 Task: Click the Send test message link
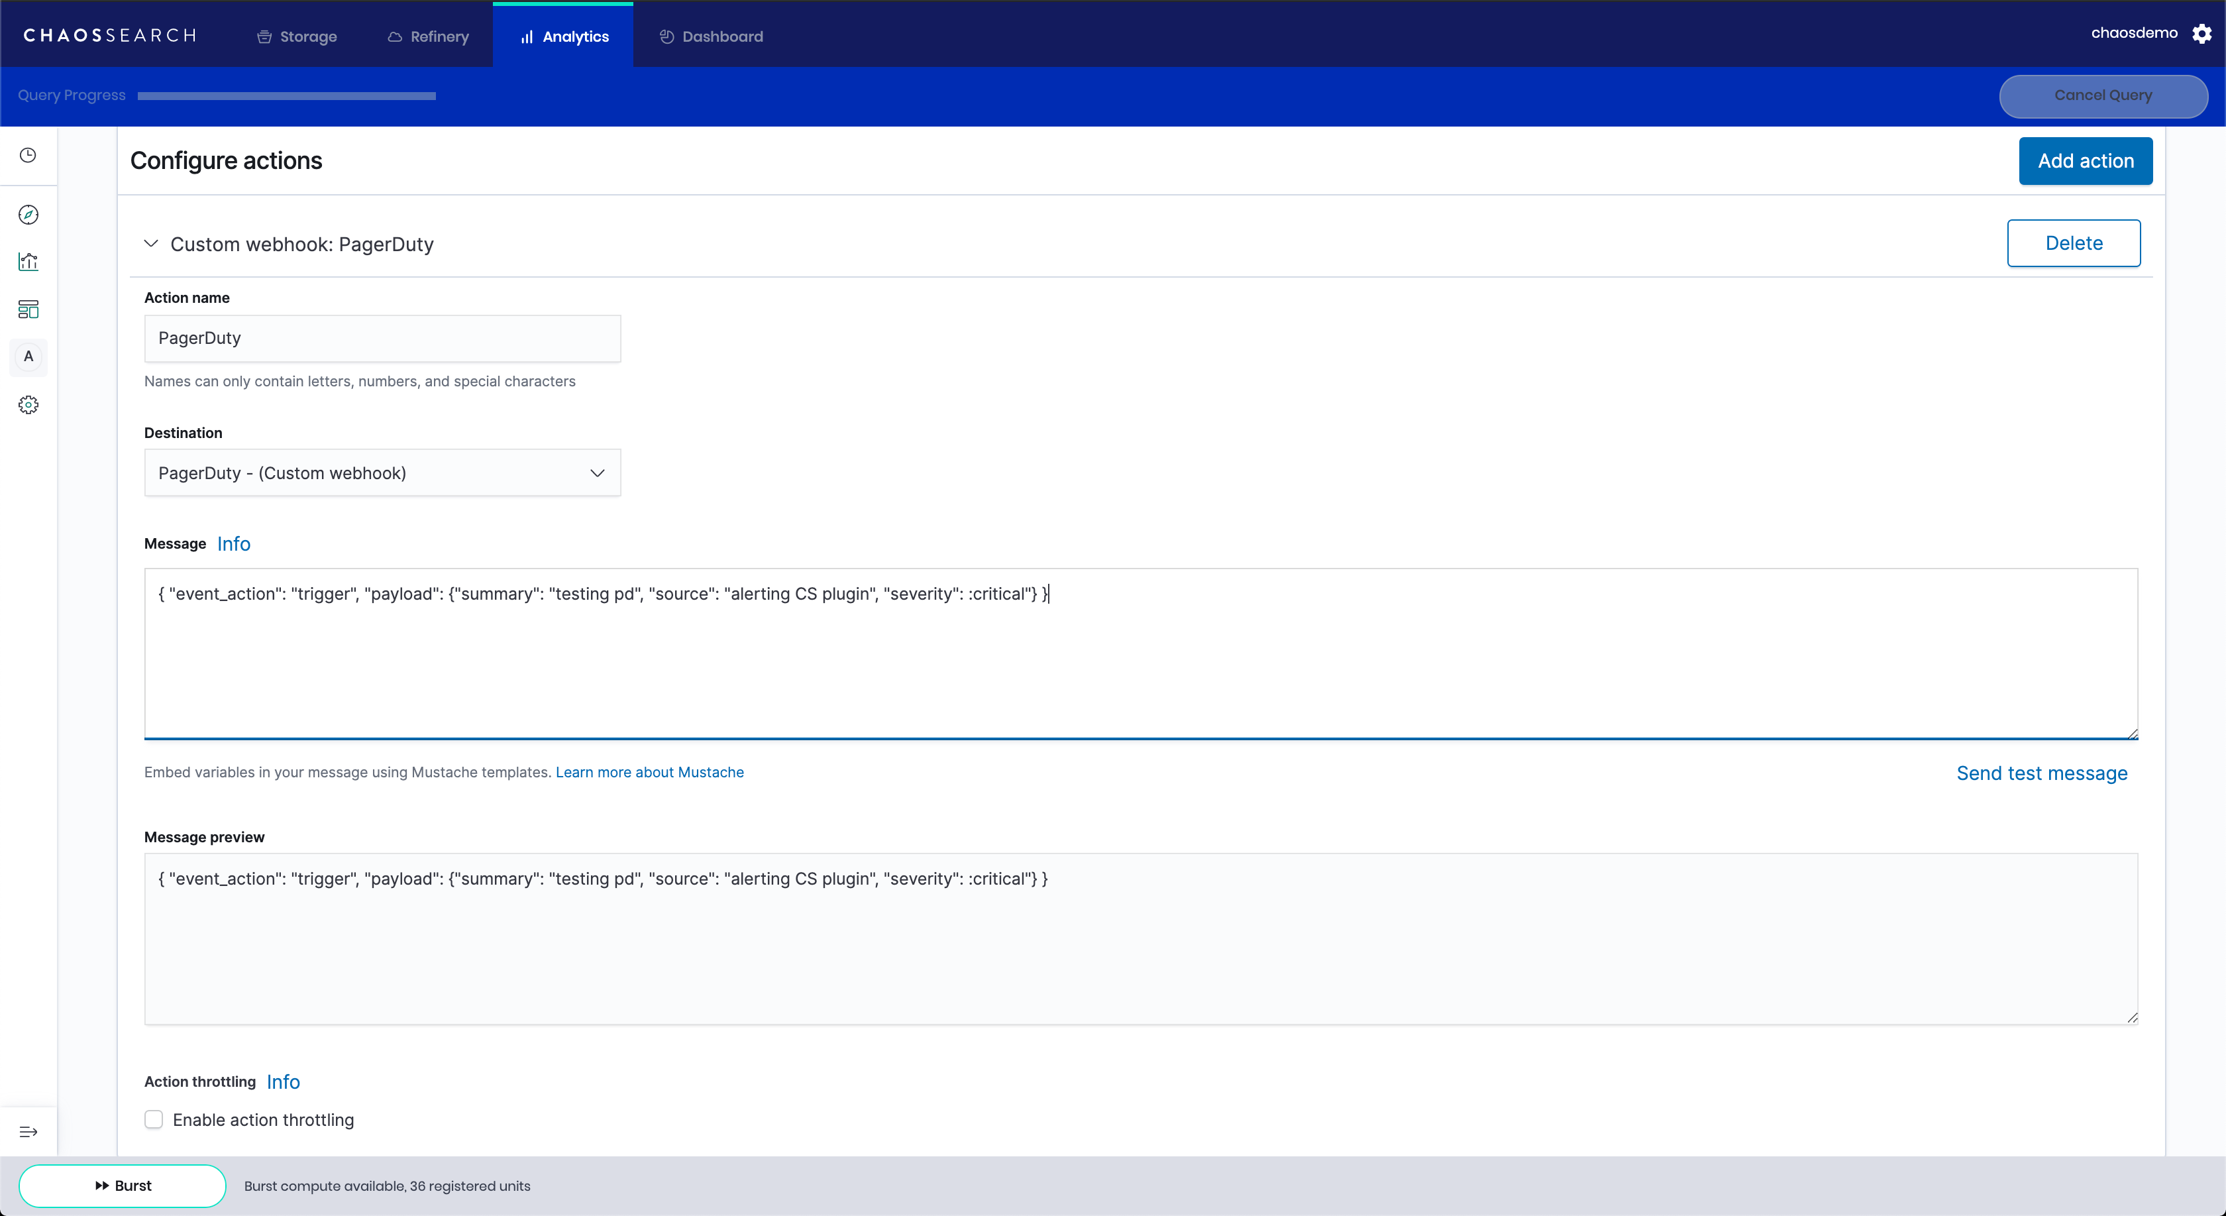click(2042, 773)
